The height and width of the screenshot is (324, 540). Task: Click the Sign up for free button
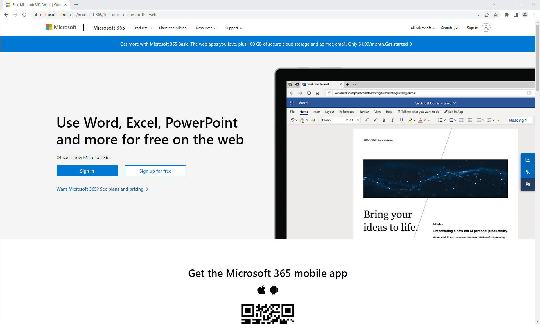[155, 171]
